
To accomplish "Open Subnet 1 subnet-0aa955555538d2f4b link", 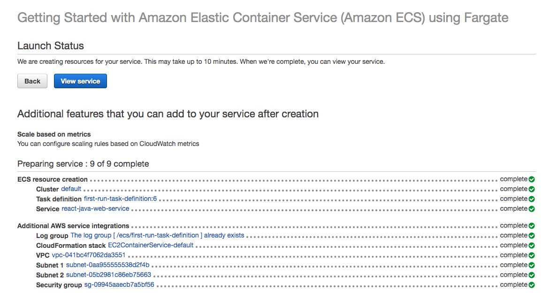I will coord(107,265).
